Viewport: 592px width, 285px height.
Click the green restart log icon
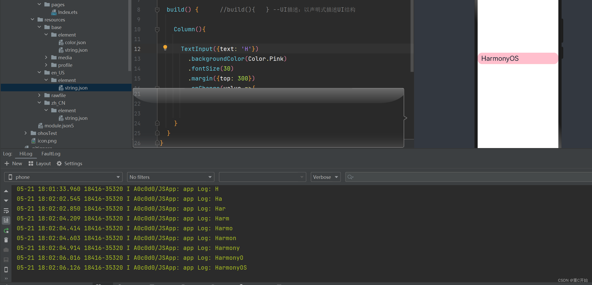click(x=6, y=231)
